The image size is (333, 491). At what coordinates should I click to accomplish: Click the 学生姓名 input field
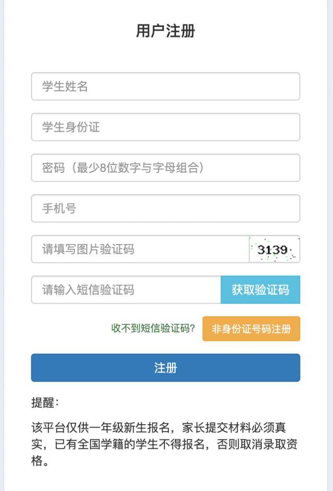point(166,86)
